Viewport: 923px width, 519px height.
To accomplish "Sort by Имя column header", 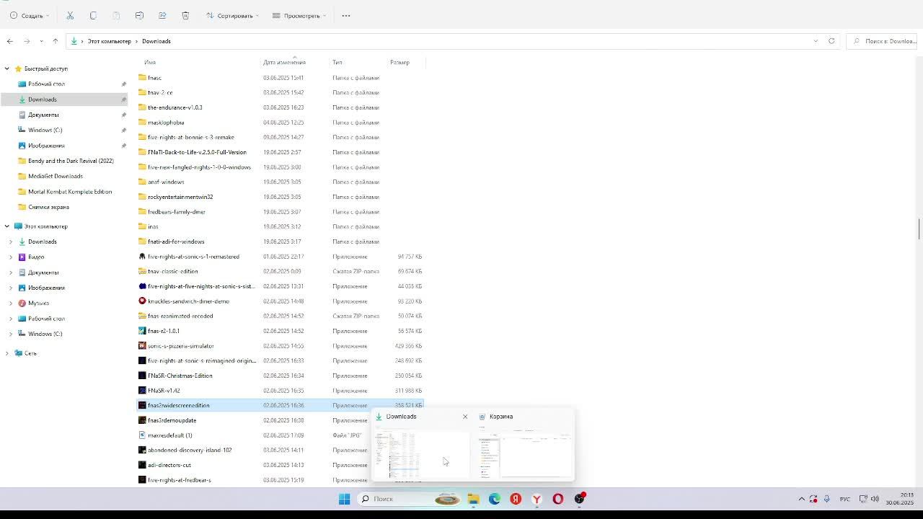I will 150,62.
